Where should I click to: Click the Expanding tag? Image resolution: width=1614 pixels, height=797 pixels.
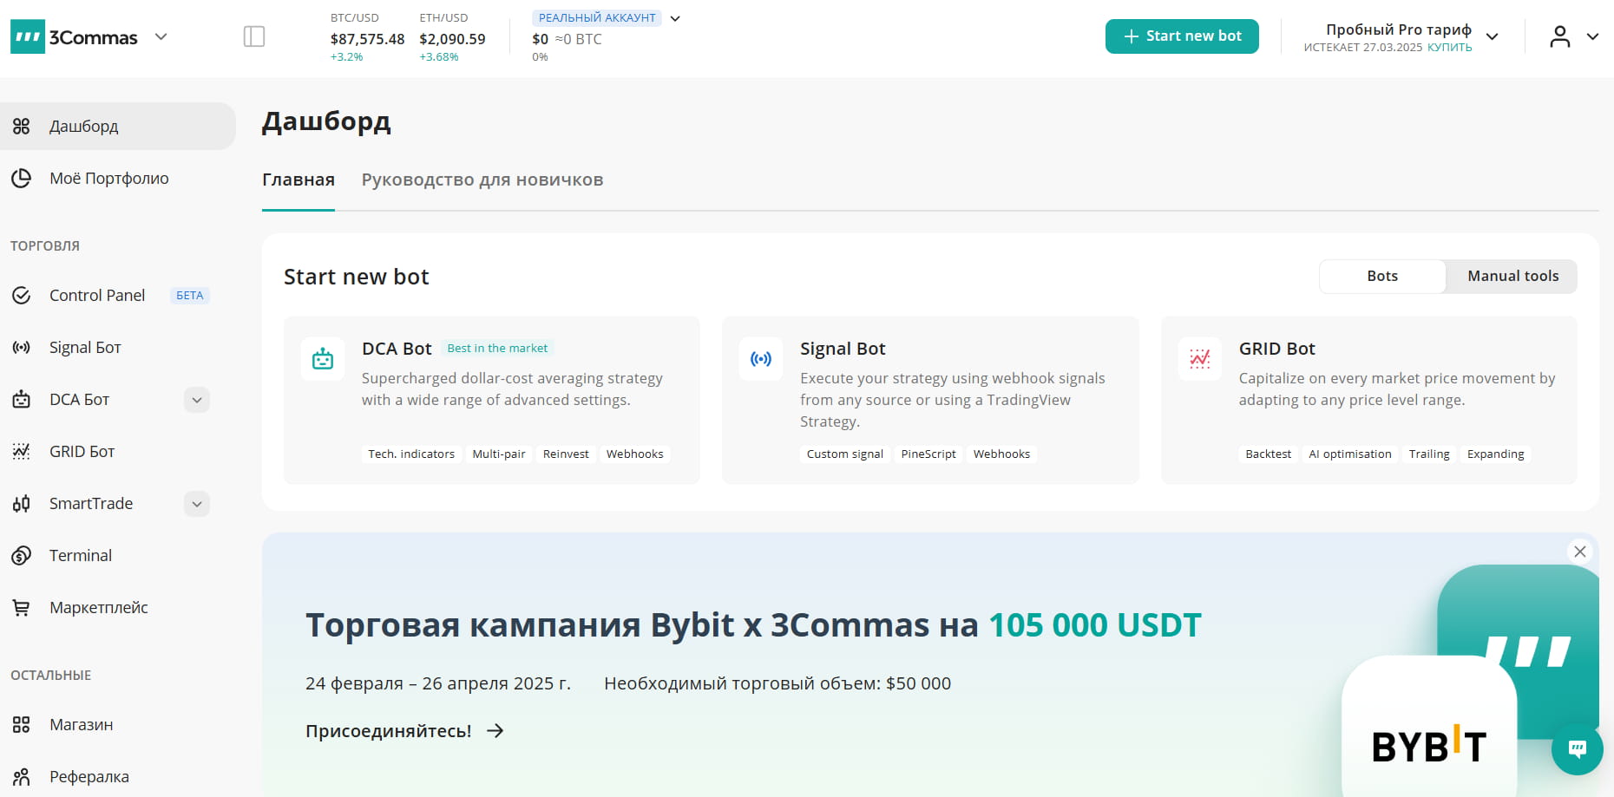coord(1495,454)
